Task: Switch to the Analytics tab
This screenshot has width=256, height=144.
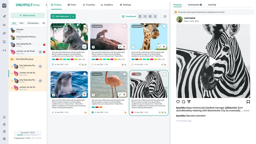Action: pos(107,5)
